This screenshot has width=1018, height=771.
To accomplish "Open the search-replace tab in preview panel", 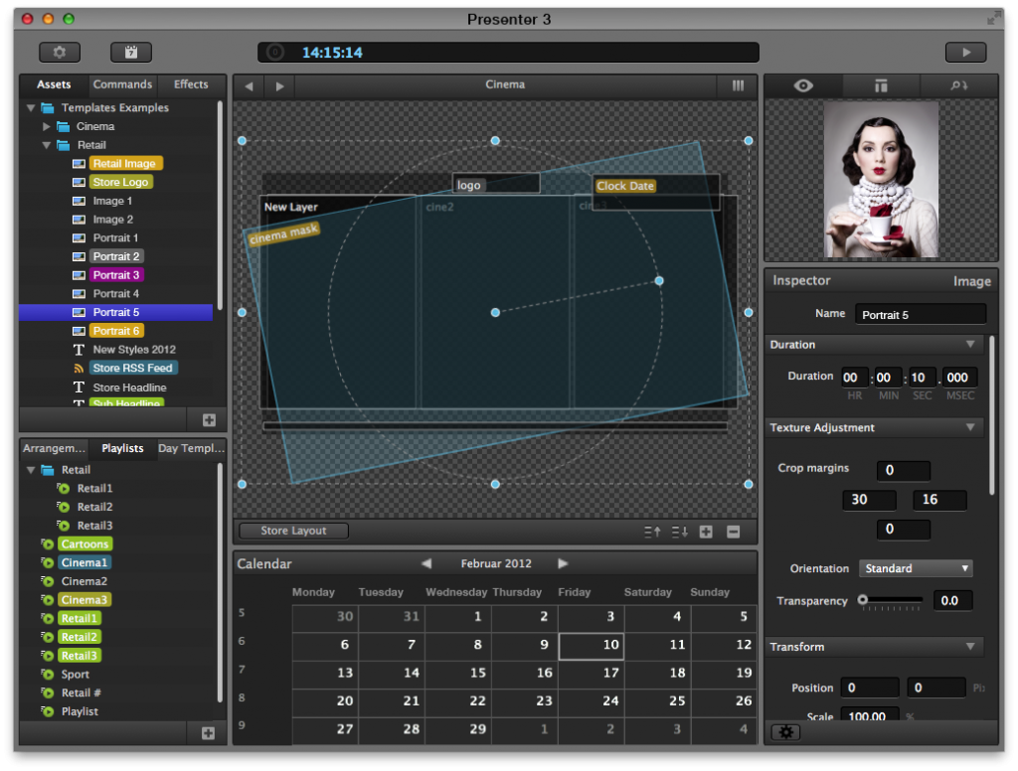I will (958, 85).
